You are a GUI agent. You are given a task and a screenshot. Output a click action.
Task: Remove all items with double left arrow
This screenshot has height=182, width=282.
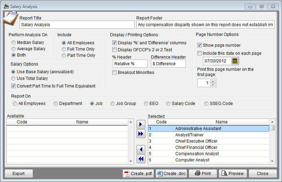141,159
